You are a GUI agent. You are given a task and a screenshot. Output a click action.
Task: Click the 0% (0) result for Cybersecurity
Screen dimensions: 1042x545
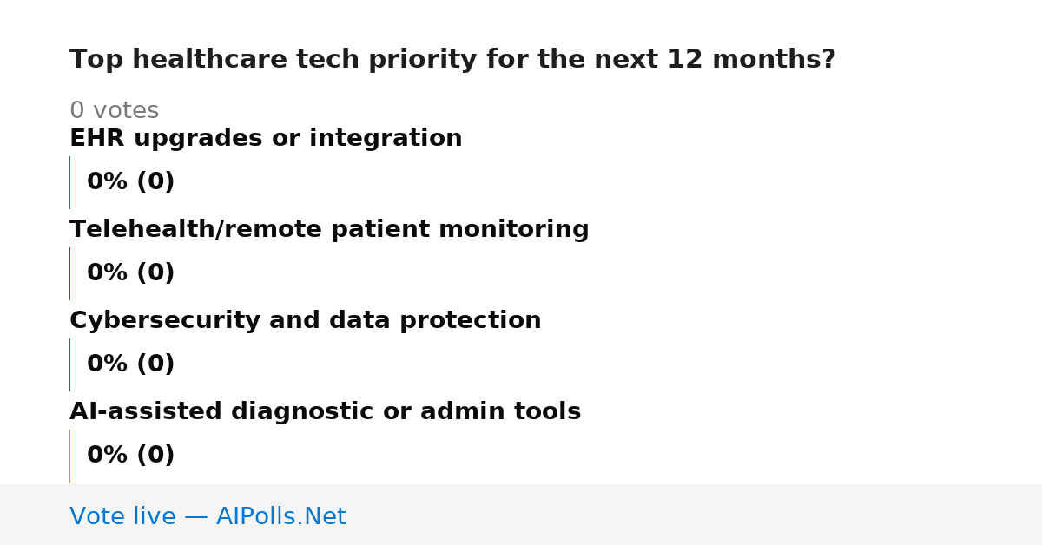tap(130, 364)
